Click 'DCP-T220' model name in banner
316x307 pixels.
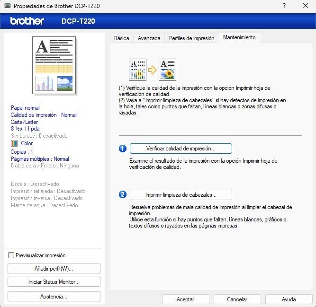tap(78, 21)
